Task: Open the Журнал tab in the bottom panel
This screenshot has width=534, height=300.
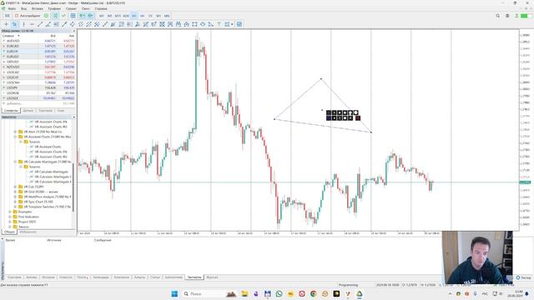Action: click(212, 277)
